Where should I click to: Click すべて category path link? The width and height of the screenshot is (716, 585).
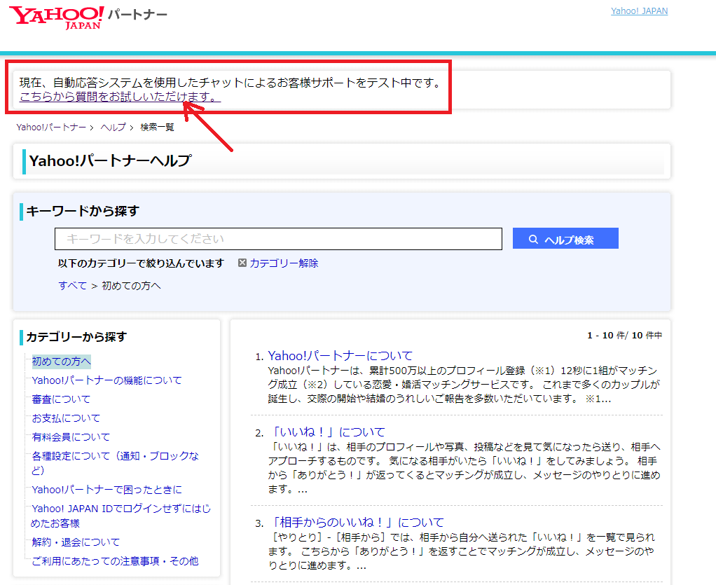[72, 285]
